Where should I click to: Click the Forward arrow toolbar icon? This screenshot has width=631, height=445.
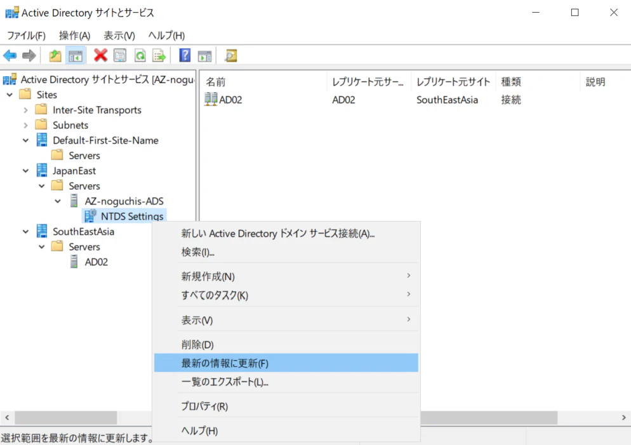click(29, 55)
